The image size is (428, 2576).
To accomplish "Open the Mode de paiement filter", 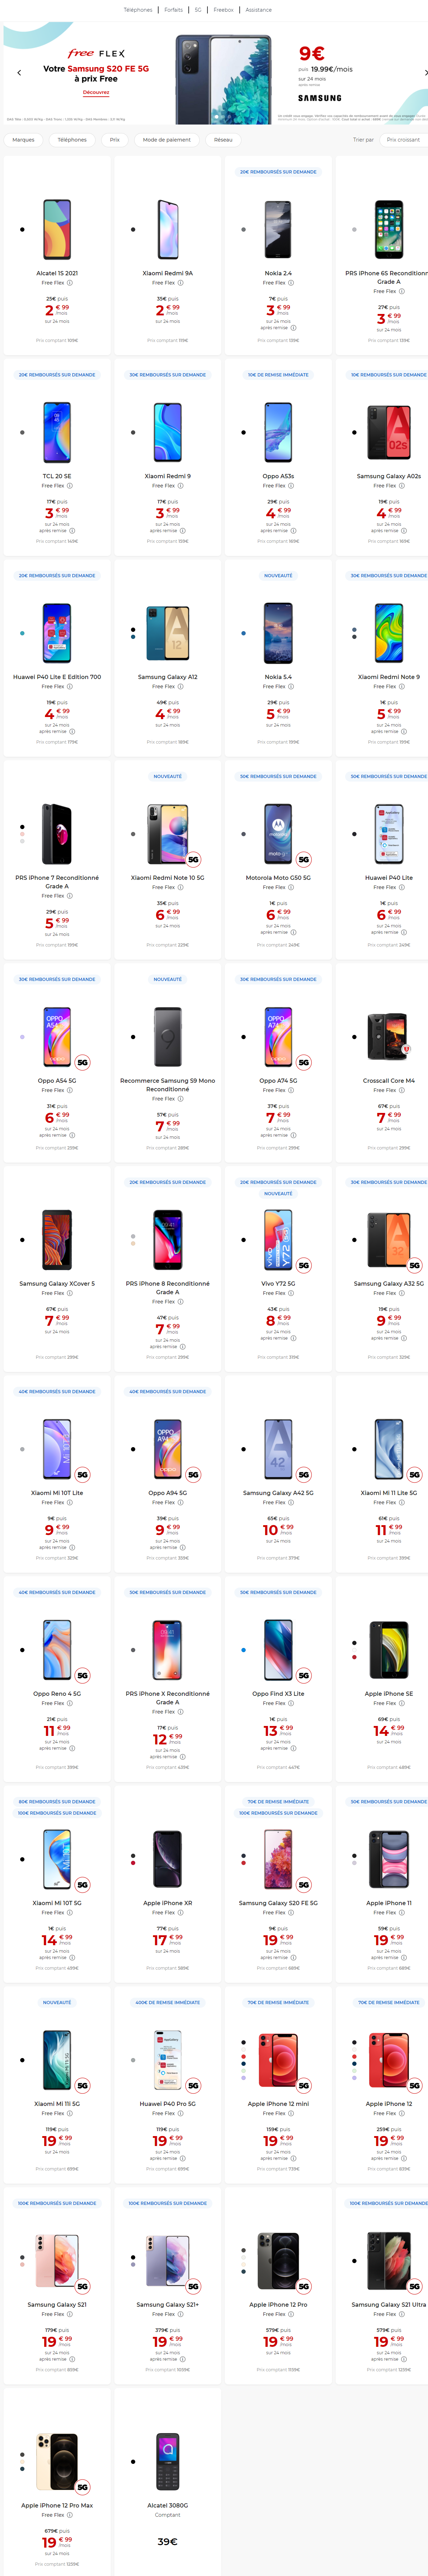I will [167, 140].
